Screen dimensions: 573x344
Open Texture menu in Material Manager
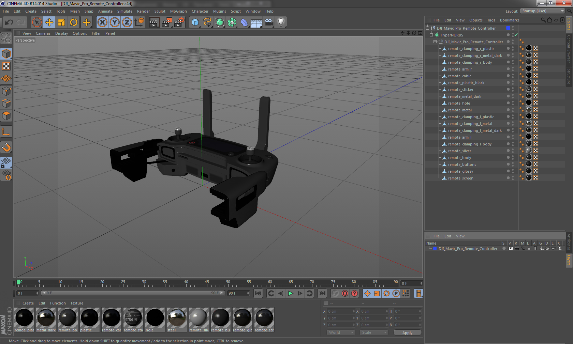[77, 303]
